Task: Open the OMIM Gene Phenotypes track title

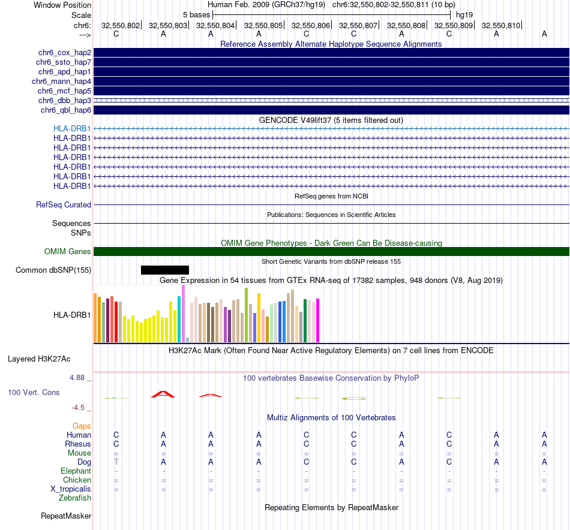Action: (x=331, y=243)
